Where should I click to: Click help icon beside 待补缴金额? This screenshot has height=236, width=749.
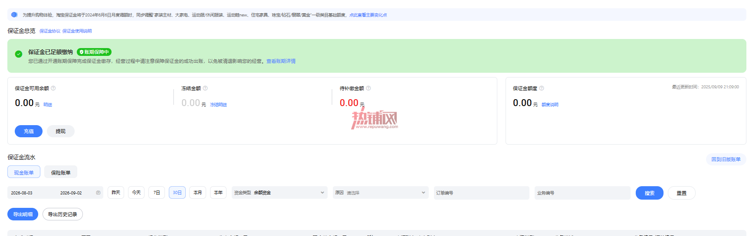point(368,88)
